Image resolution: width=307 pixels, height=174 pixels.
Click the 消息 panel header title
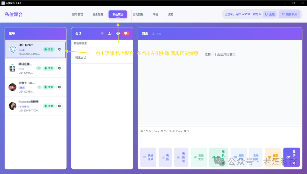pos(145,33)
